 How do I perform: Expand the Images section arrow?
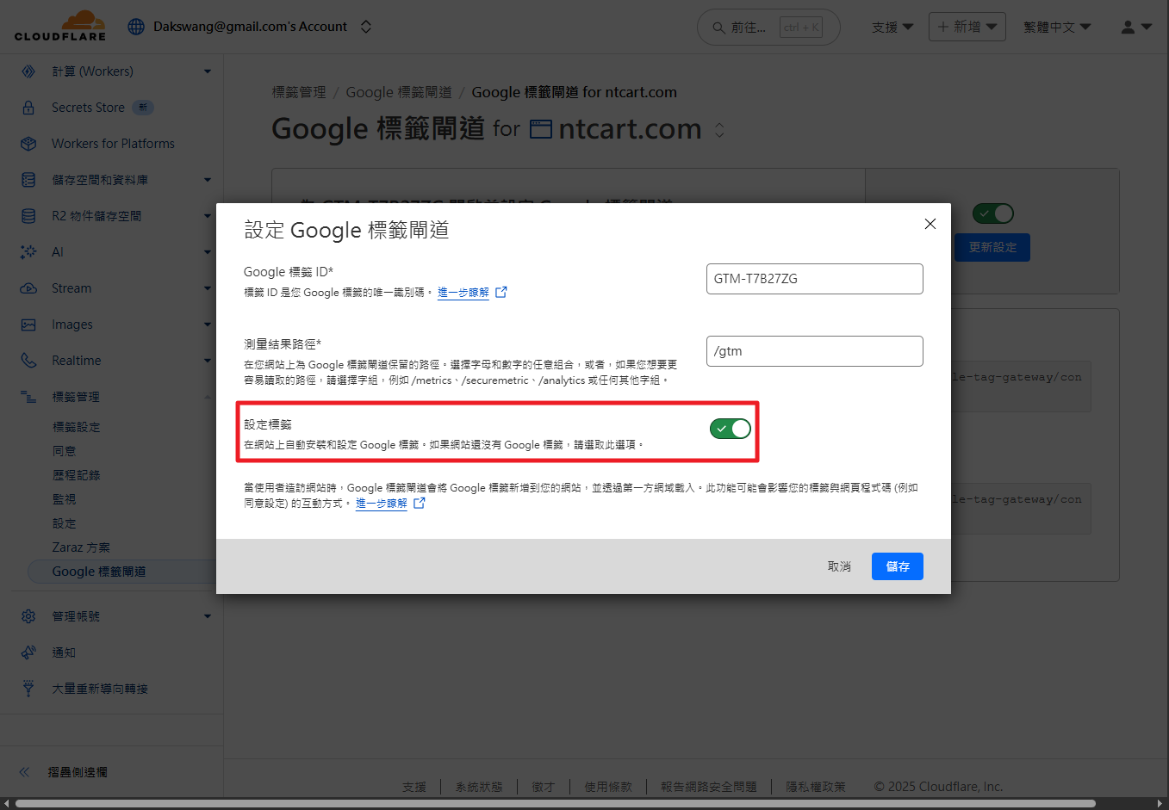click(208, 325)
